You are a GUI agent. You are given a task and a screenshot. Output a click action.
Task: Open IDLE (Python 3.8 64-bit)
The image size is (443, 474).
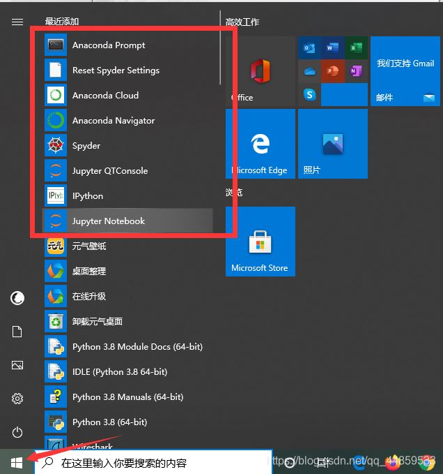pos(119,372)
